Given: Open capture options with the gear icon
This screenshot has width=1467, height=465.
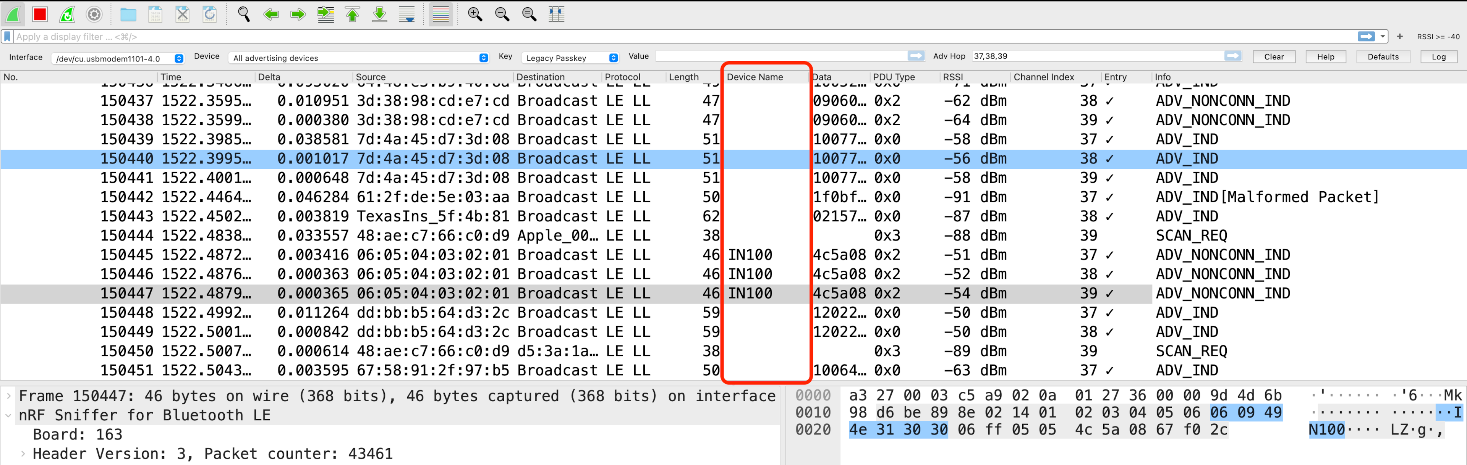Looking at the screenshot, I should (x=93, y=14).
